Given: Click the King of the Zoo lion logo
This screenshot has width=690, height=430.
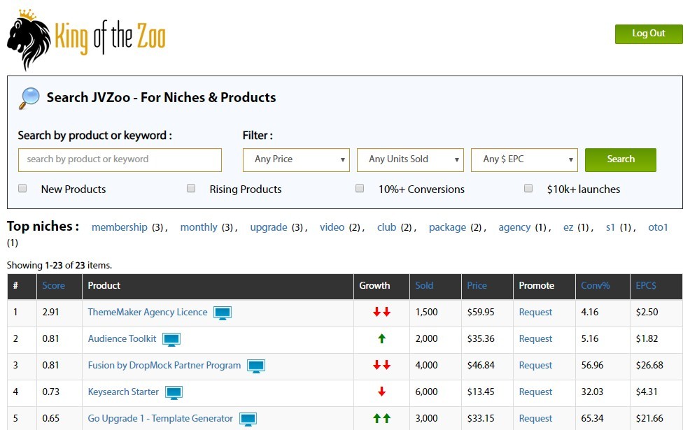Looking at the screenshot, I should point(86,40).
